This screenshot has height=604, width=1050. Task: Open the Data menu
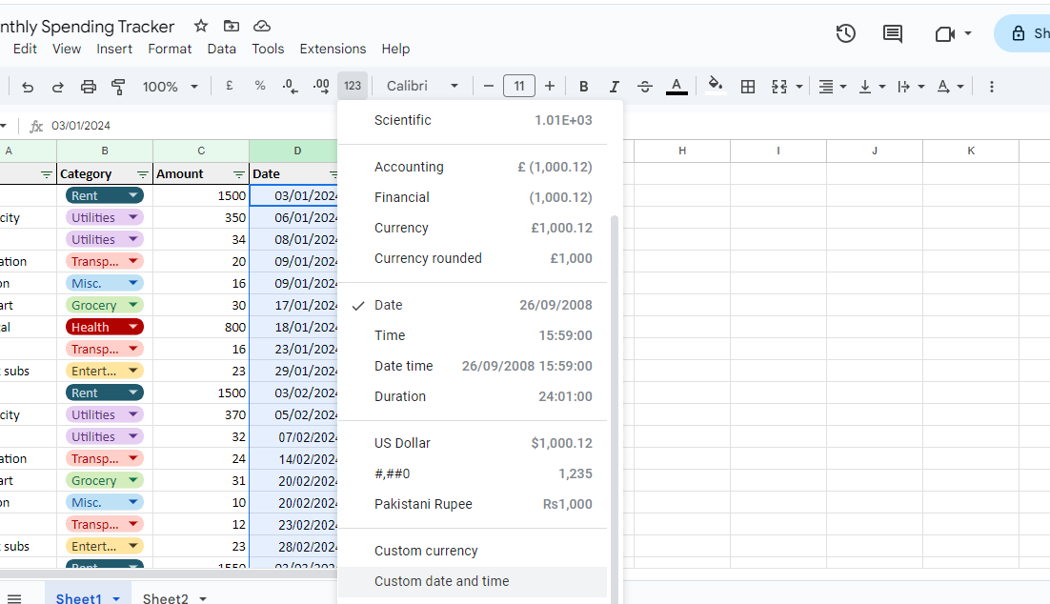(x=222, y=49)
